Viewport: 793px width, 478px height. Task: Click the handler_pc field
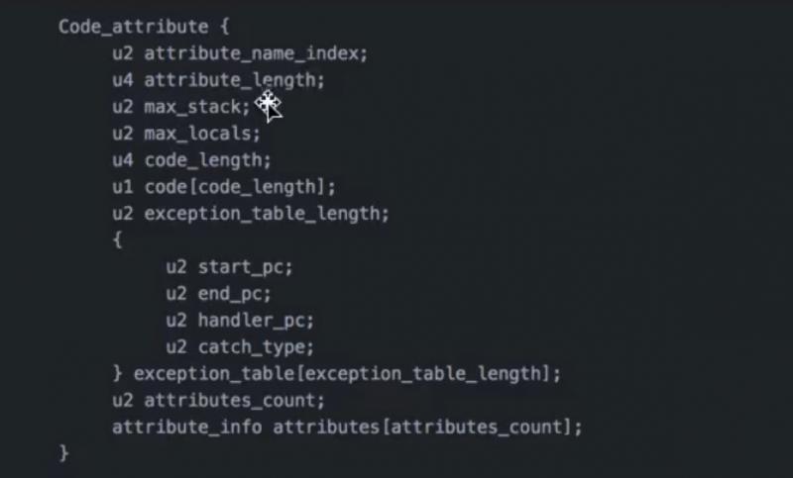(256, 321)
